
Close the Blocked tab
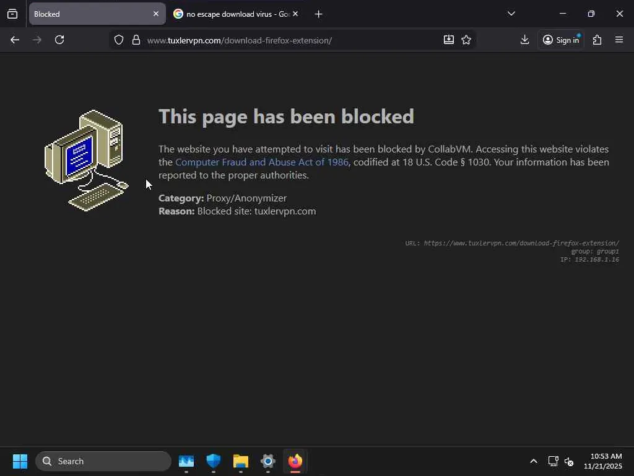click(155, 14)
